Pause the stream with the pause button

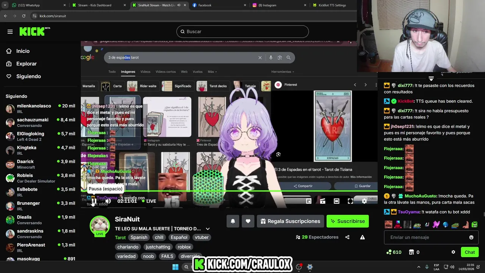click(x=94, y=201)
